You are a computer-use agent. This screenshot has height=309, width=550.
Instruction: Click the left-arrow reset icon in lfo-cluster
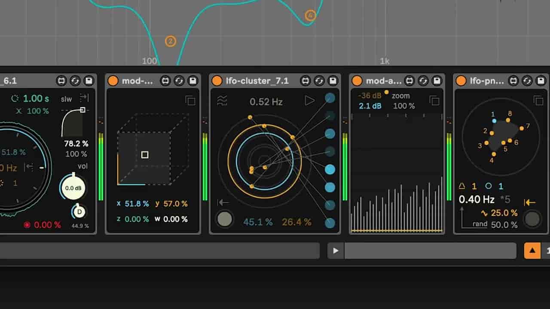pyautogui.click(x=223, y=203)
